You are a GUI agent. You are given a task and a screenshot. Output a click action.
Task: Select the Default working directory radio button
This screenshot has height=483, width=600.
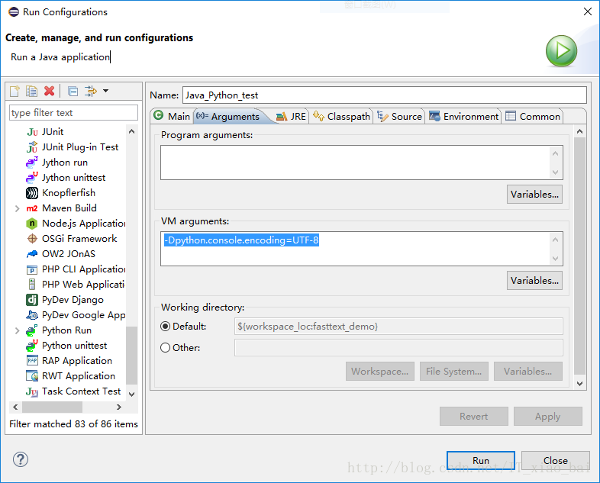pos(166,327)
